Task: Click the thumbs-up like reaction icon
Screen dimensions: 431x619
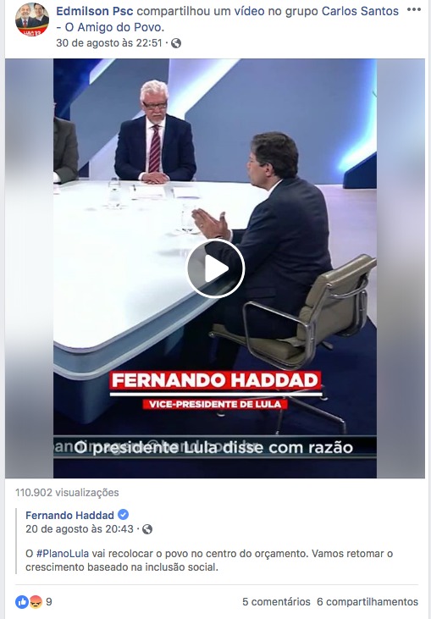Action: (22, 601)
